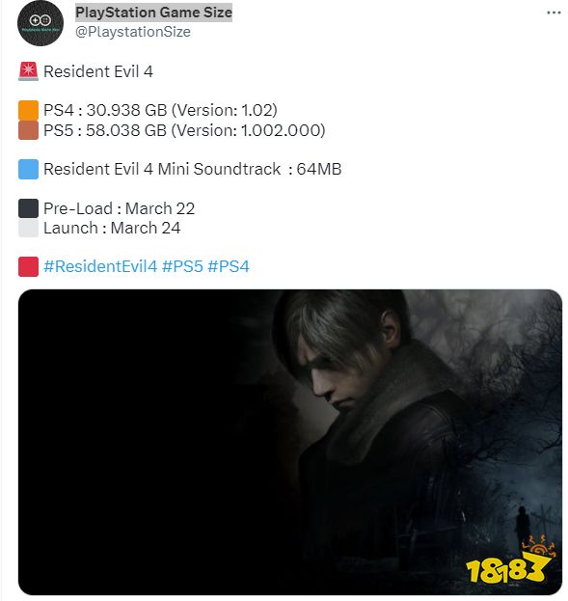Open the @PlaystationSize handle link
This screenshot has width=568, height=601.
tap(133, 32)
